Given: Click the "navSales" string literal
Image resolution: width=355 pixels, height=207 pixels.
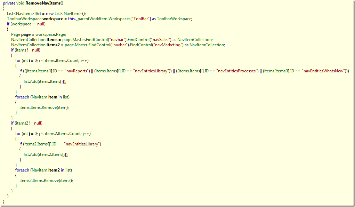Looking at the screenshot, I should (x=161, y=40).
